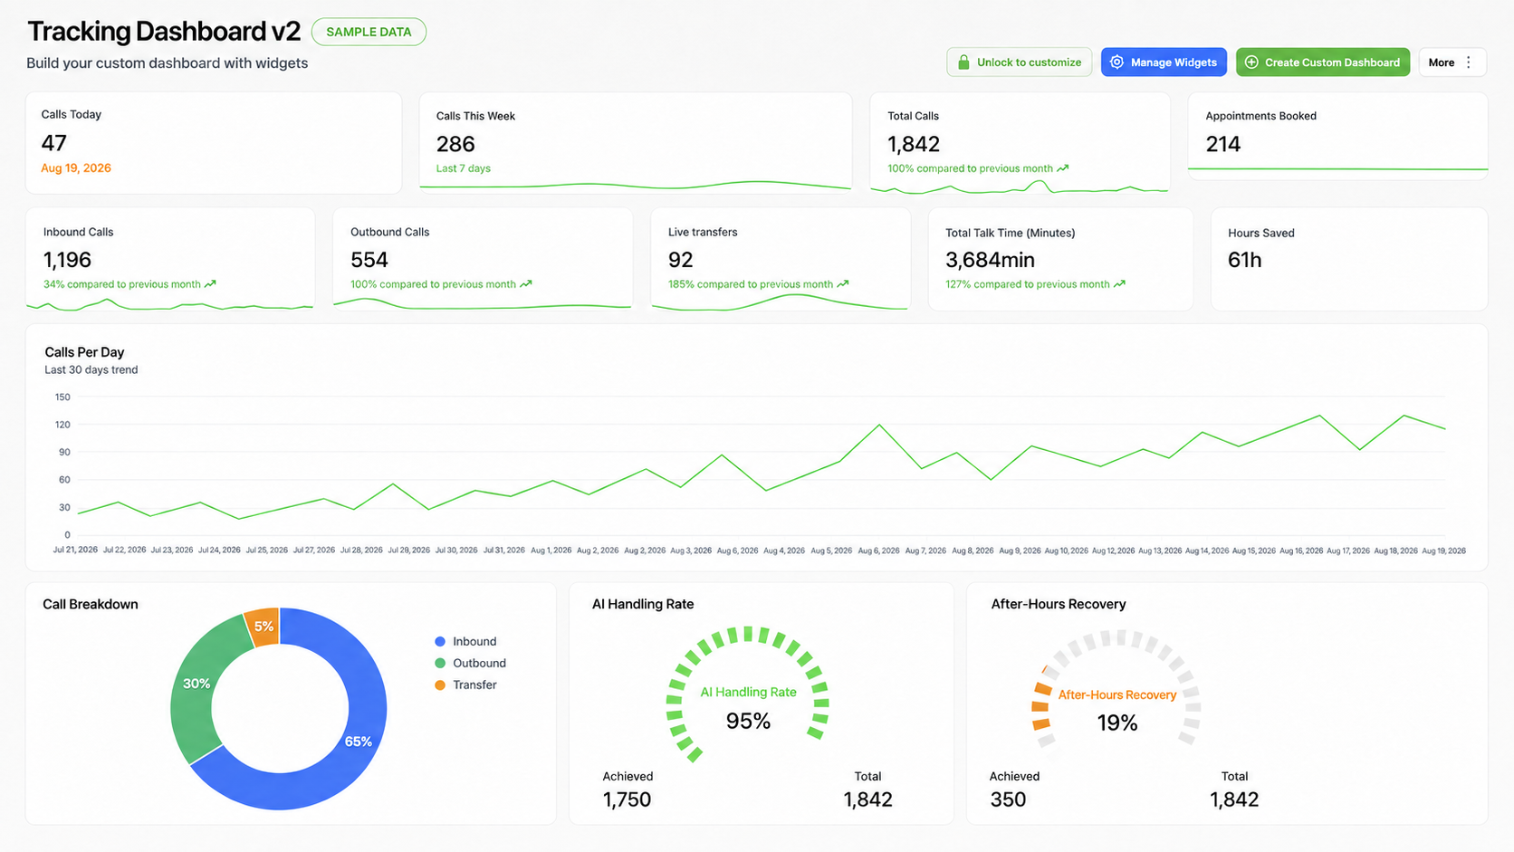Viewport: 1514px width, 852px height.
Task: Click the Aug 19, 2026 axis label on the chart
Action: click(x=1443, y=550)
